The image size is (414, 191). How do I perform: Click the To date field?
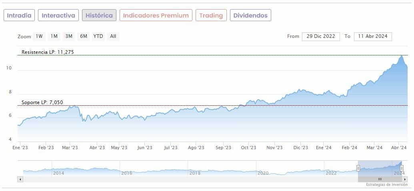tap(373, 36)
